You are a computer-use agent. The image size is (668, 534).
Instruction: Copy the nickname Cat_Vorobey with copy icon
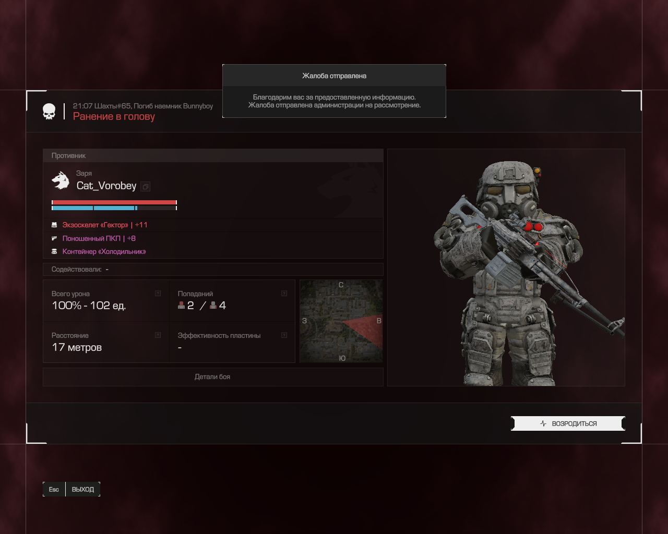[x=146, y=187]
